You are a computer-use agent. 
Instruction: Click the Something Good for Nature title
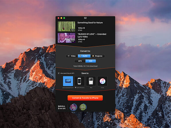tap(90, 23)
